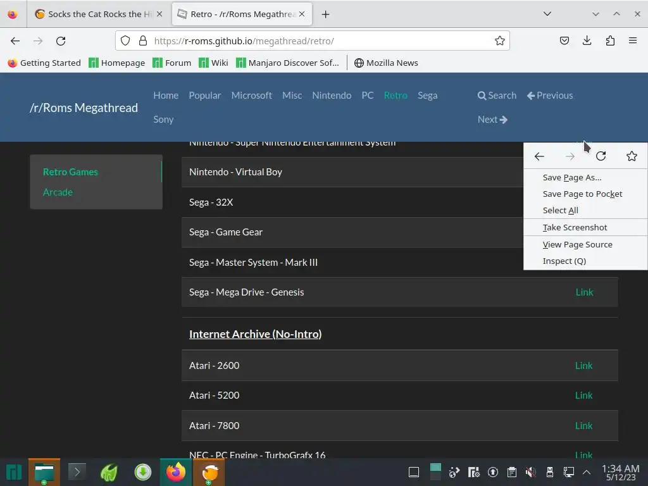Open the clipboard icon in system tray
Screen dimensions: 648x486
pyautogui.click(x=511, y=472)
